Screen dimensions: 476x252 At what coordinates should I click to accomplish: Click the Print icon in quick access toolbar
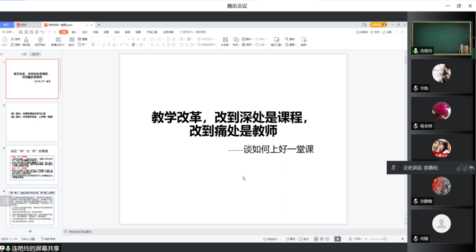click(31, 32)
